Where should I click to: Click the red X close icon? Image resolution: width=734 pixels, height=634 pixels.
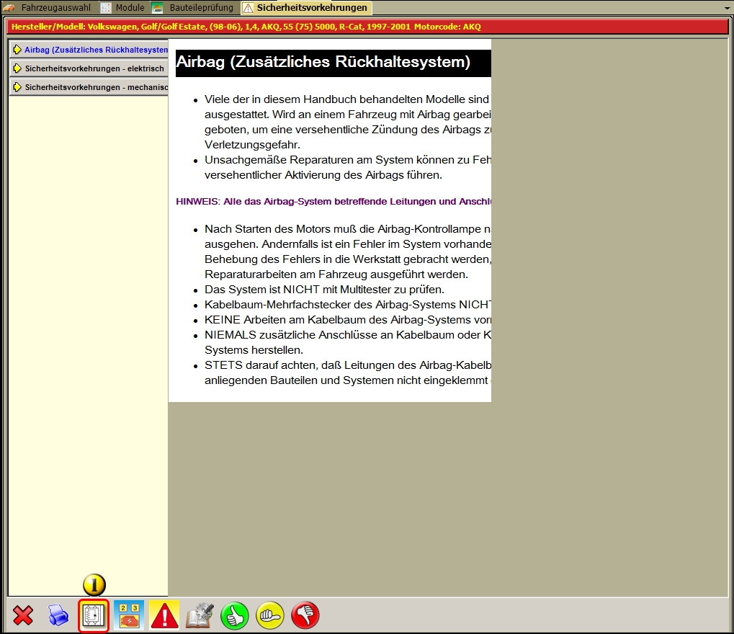point(23,616)
